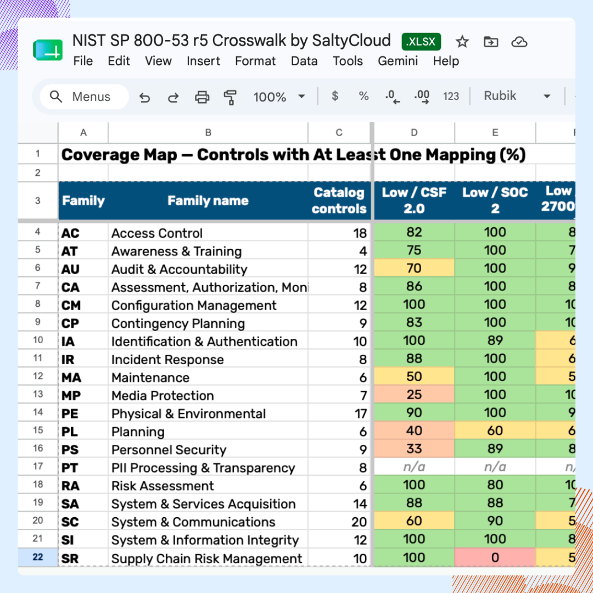Open the move to folder icon

[x=490, y=41]
